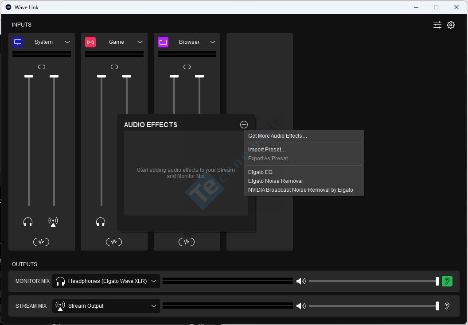Click Browser channel stream fader handle
Viewport: 468px width, 325px height.
point(199,76)
